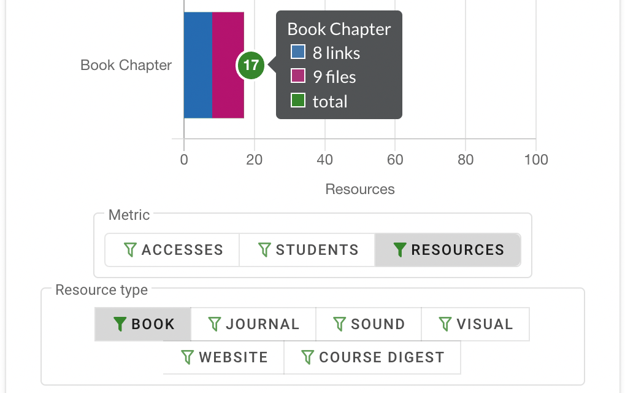Select the STUDENTS metric option
This screenshot has width=625, height=393.
[307, 249]
